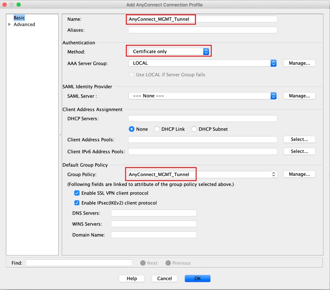Image resolution: width=330 pixels, height=290 pixels.
Task: Click Manage next to AAA Server Group
Action: pyautogui.click(x=299, y=63)
